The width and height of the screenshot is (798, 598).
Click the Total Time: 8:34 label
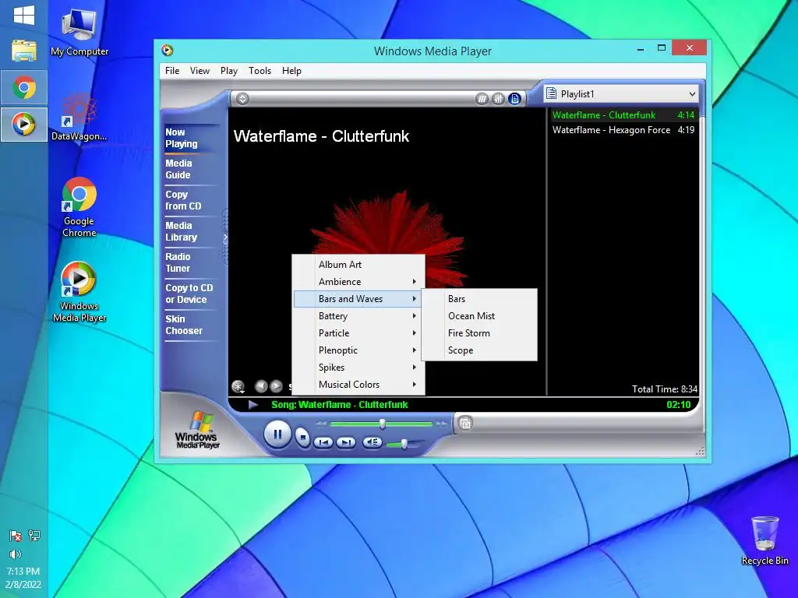pyautogui.click(x=665, y=389)
